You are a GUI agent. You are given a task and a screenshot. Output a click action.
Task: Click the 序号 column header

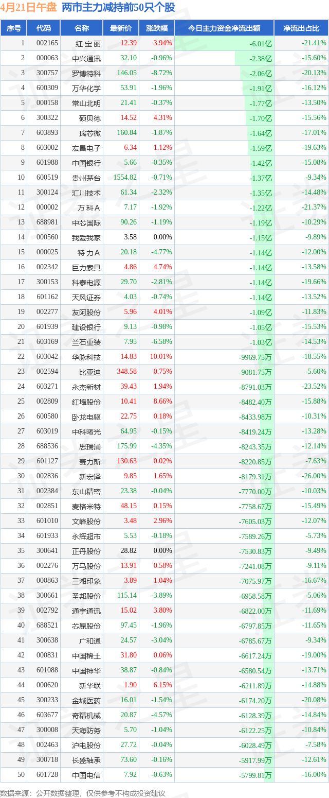pos(14,28)
